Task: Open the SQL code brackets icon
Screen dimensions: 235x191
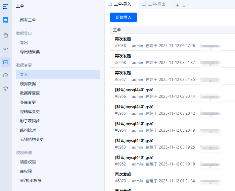Action: coord(6,49)
